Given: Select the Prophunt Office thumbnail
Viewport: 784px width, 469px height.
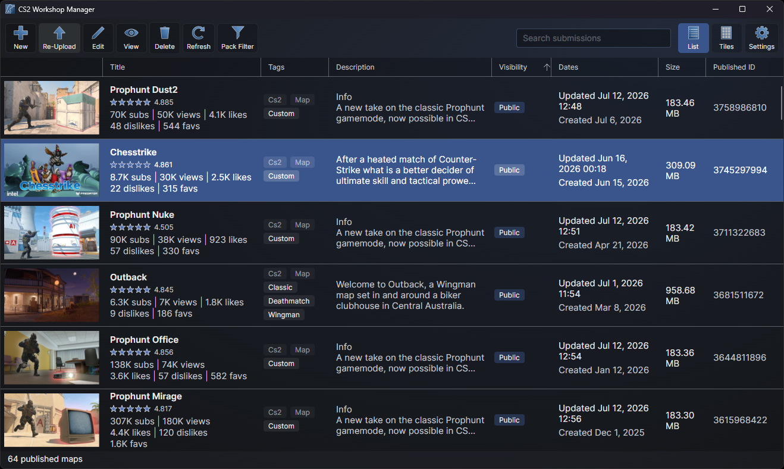Looking at the screenshot, I should (x=52, y=358).
